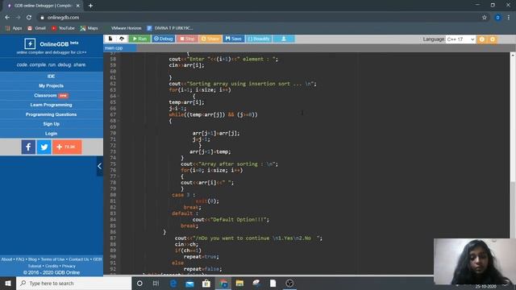Click the red Stop button
The height and width of the screenshot is (290, 516).
187,39
